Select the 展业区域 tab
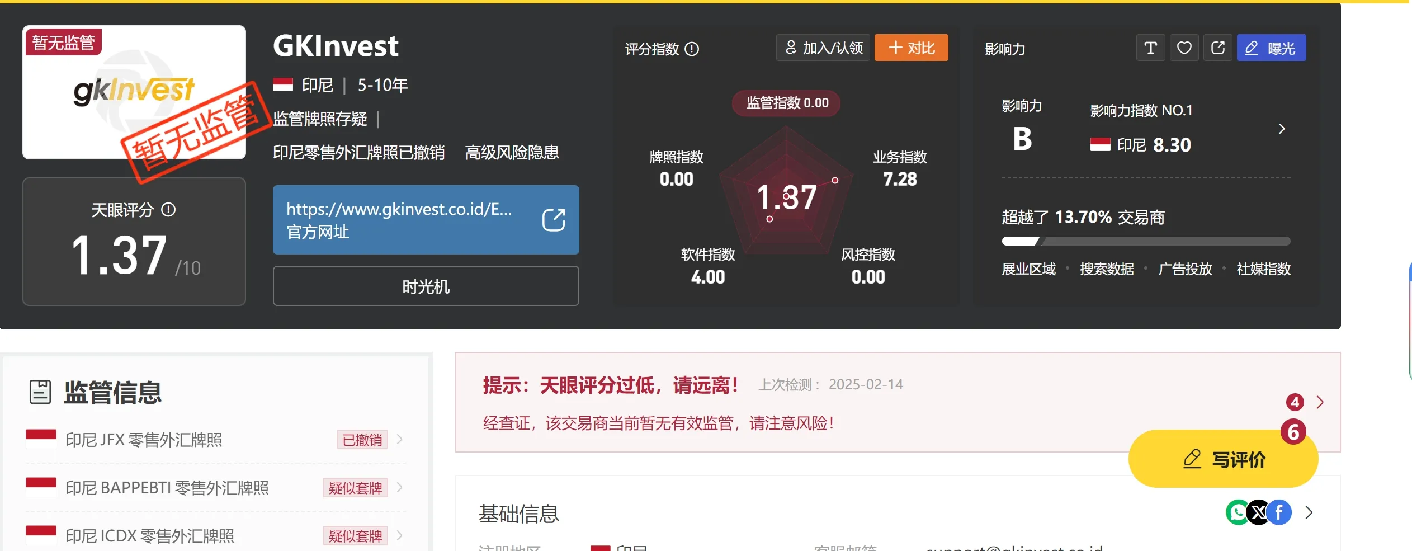 [x=1029, y=269]
